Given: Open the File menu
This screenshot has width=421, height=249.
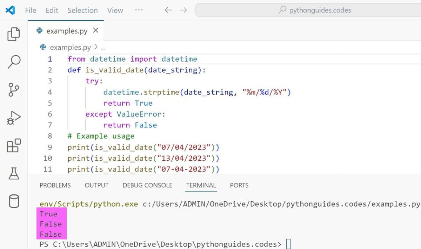Looking at the screenshot, I should (x=31, y=10).
